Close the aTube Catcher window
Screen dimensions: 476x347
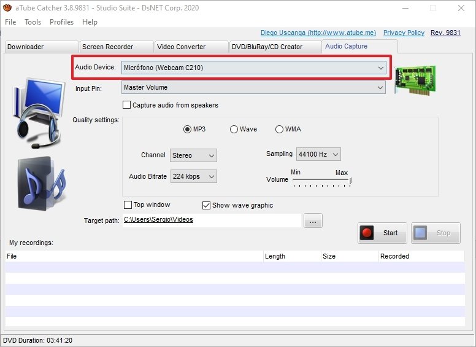coord(461,8)
